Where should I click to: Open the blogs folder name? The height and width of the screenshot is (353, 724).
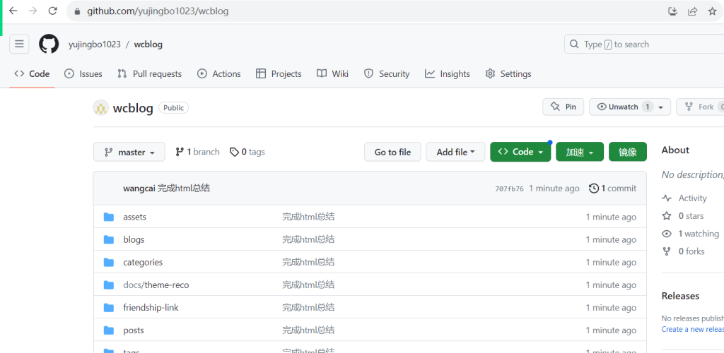134,239
